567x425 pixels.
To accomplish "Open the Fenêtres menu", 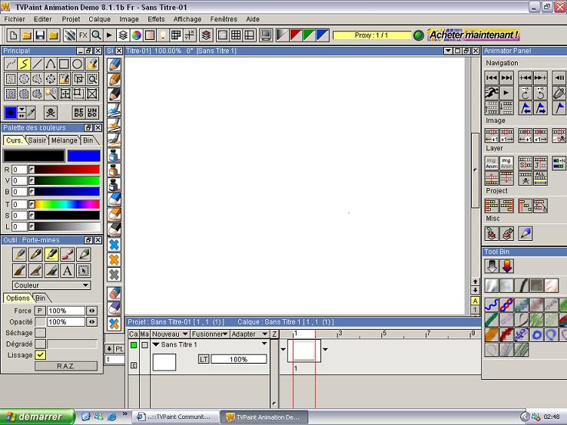I will point(224,19).
